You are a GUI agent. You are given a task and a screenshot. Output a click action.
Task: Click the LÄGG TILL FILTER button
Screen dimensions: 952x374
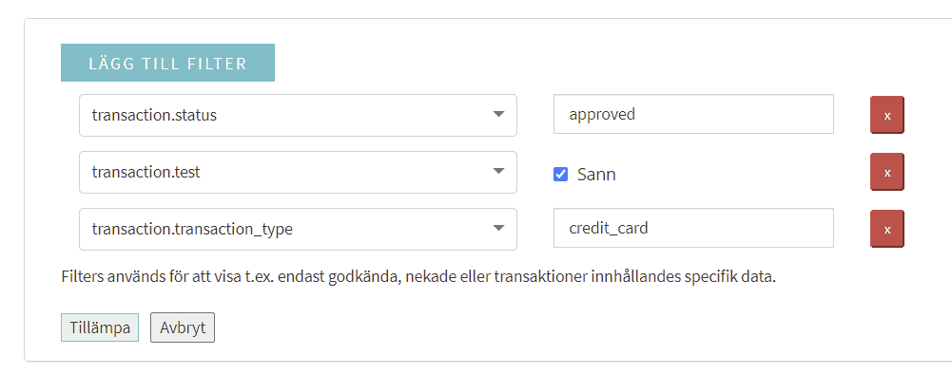coord(167,63)
